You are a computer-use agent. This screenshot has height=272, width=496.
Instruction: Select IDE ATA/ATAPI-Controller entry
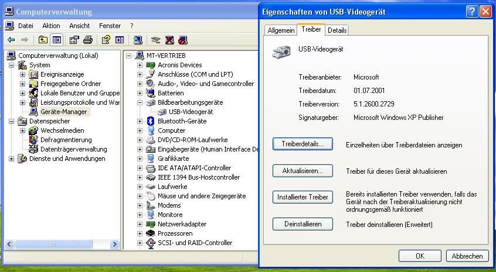point(194,168)
